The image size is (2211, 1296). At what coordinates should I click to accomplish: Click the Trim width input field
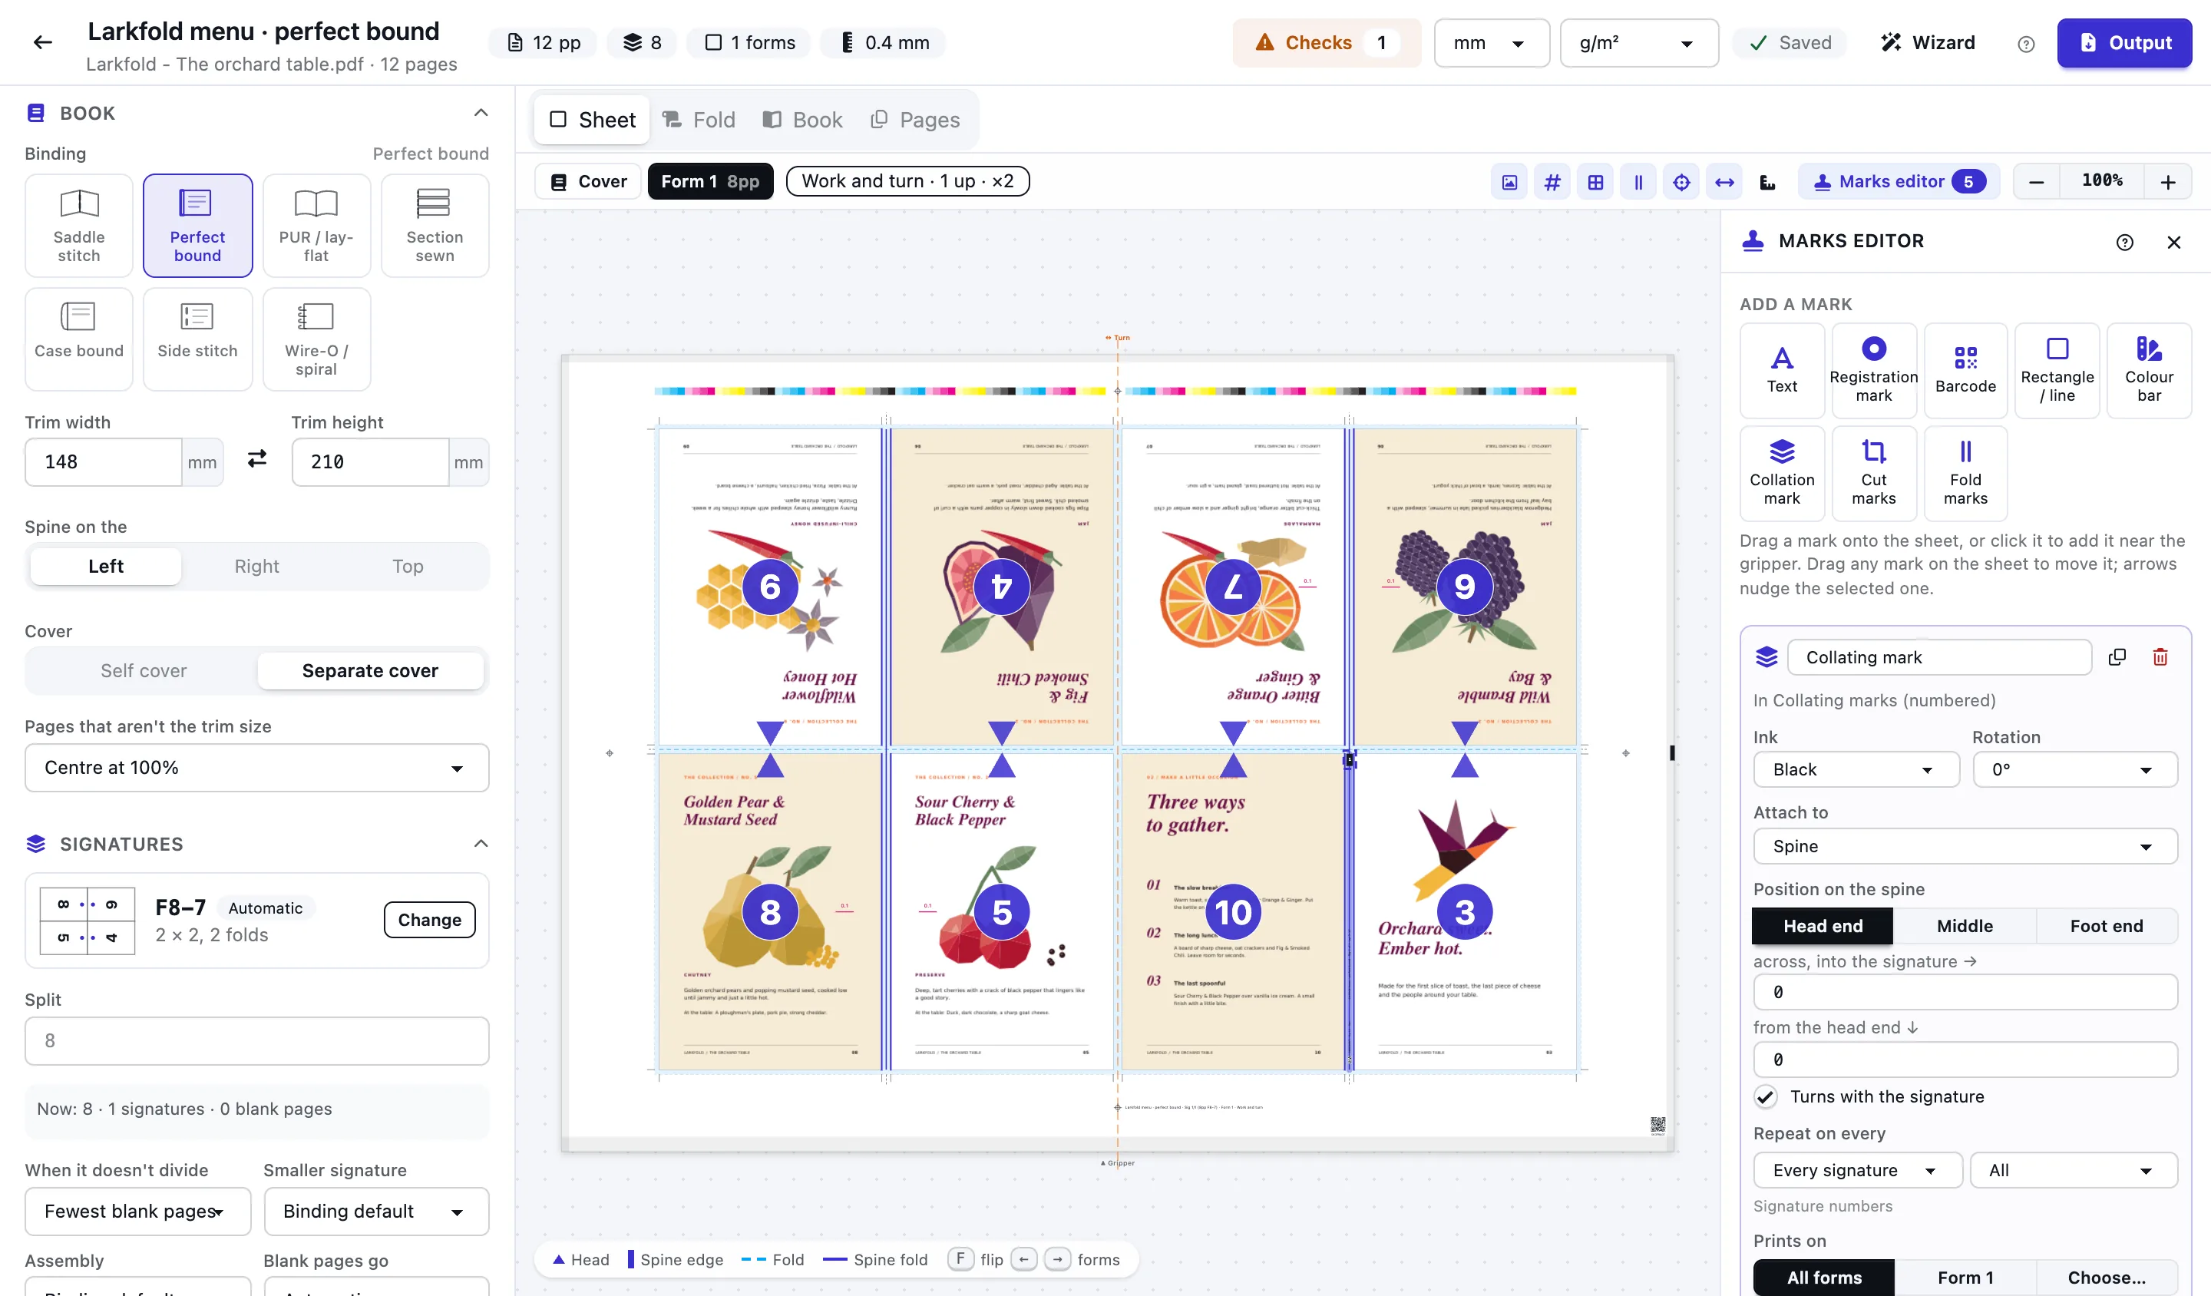click(x=104, y=462)
